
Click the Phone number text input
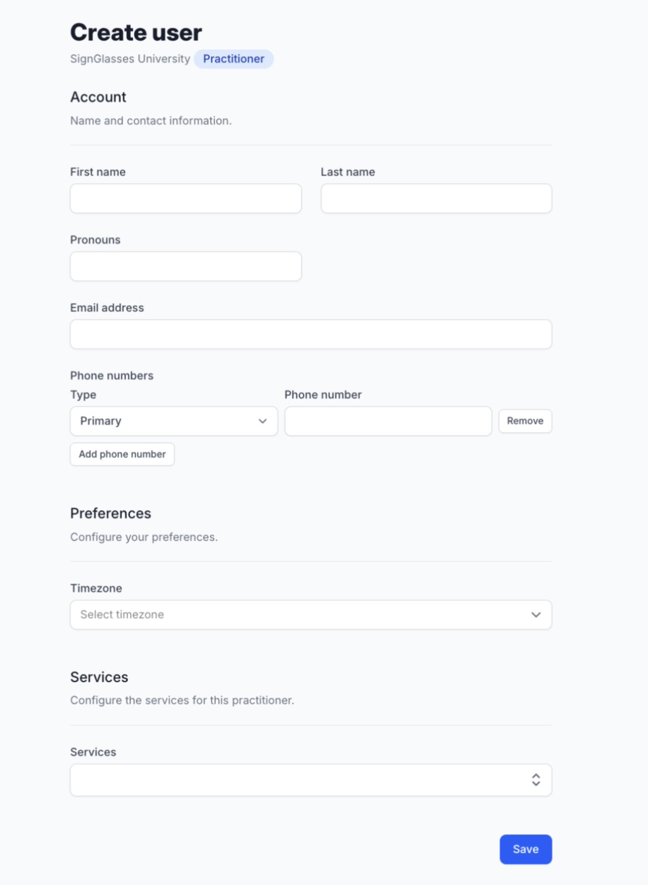click(x=388, y=421)
